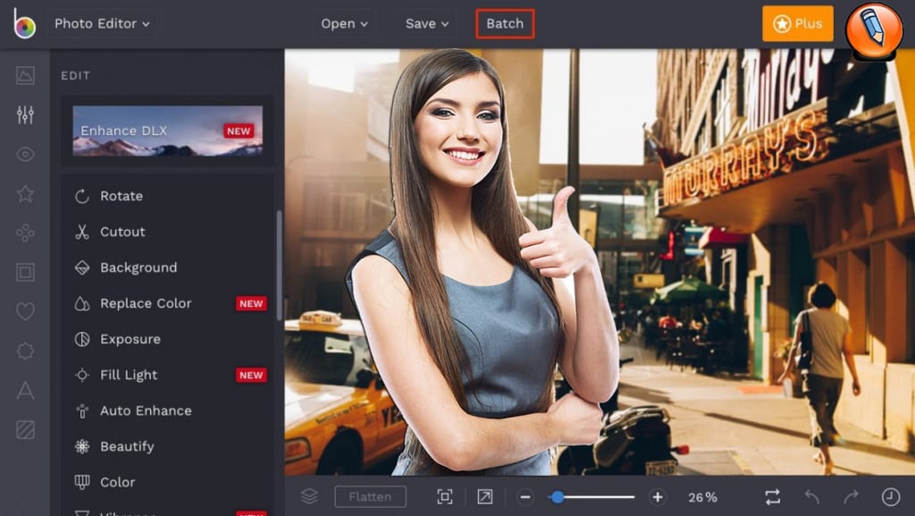Click the edit panel scrollbar
The image size is (915, 516).
[279, 266]
